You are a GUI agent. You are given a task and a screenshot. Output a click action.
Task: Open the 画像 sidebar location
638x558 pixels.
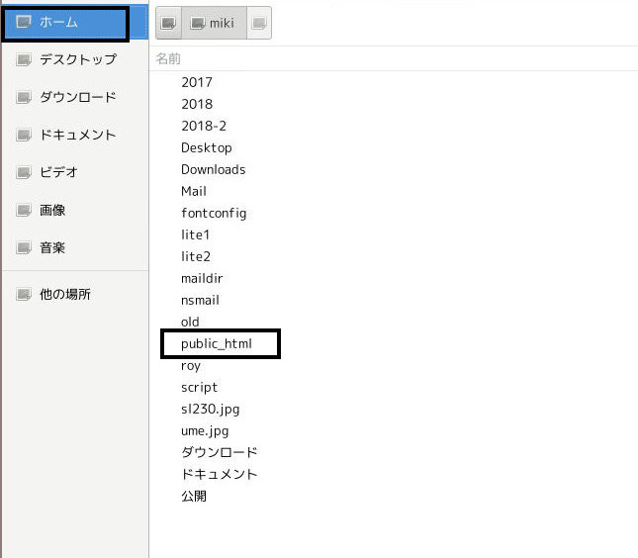75,210
